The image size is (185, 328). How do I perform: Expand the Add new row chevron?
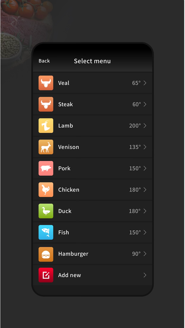145,275
